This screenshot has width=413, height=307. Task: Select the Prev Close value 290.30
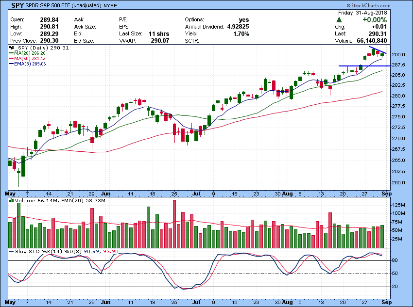pos(49,41)
